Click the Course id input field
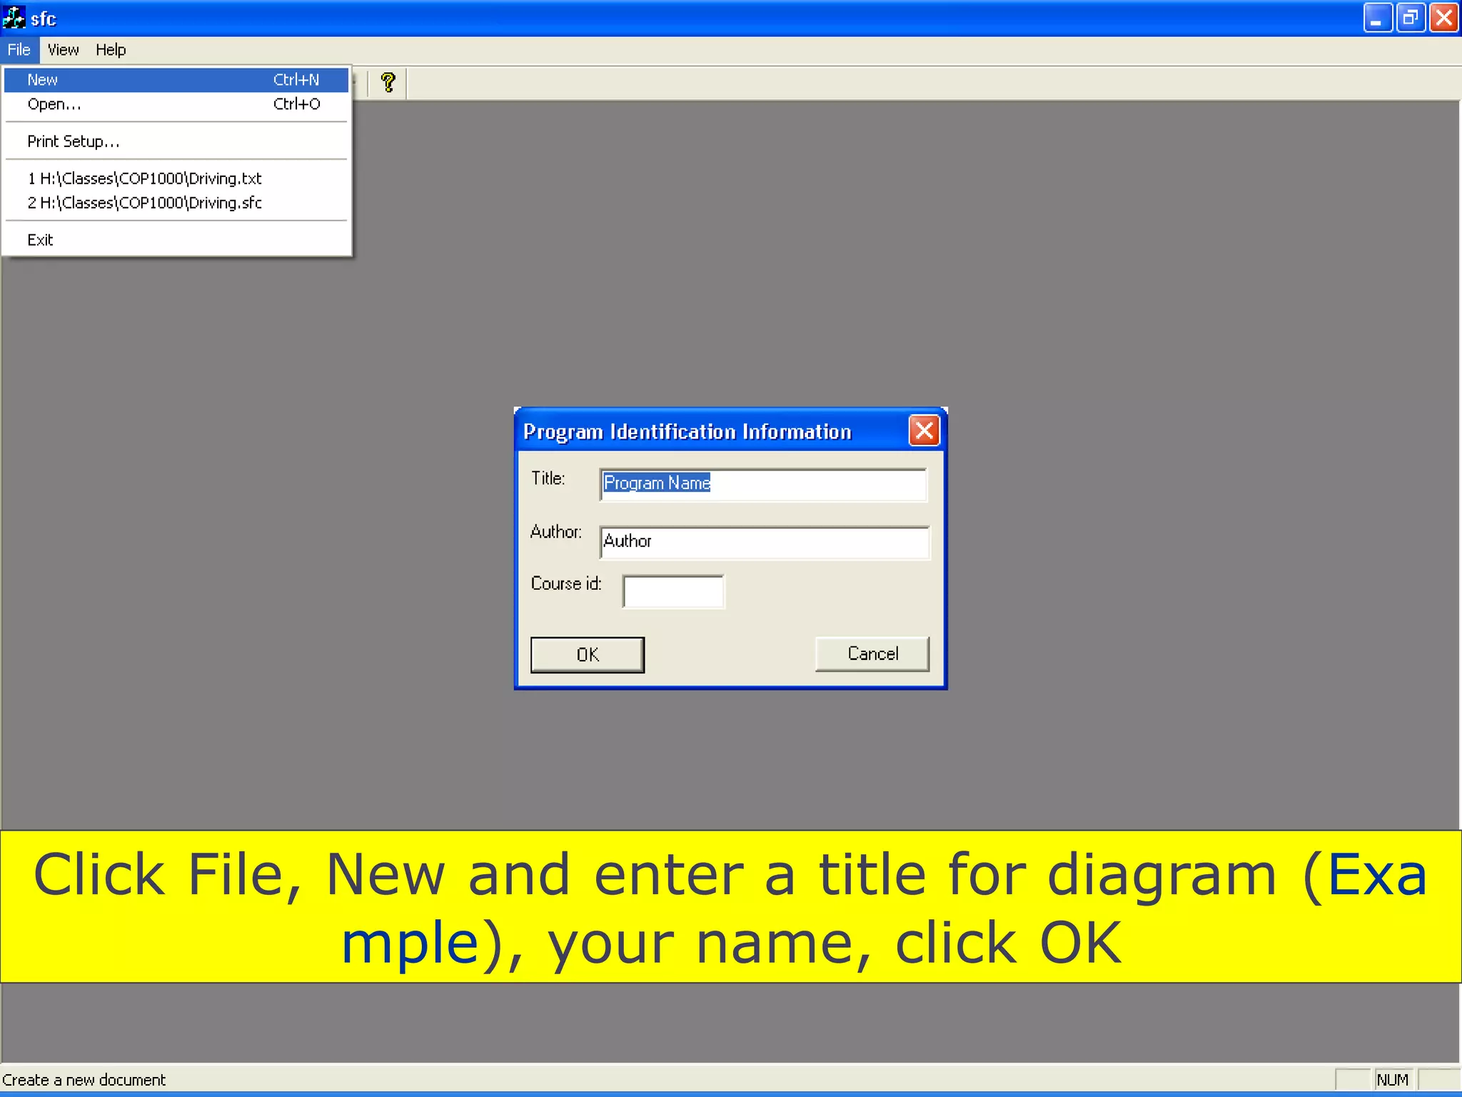1462x1097 pixels. click(673, 591)
